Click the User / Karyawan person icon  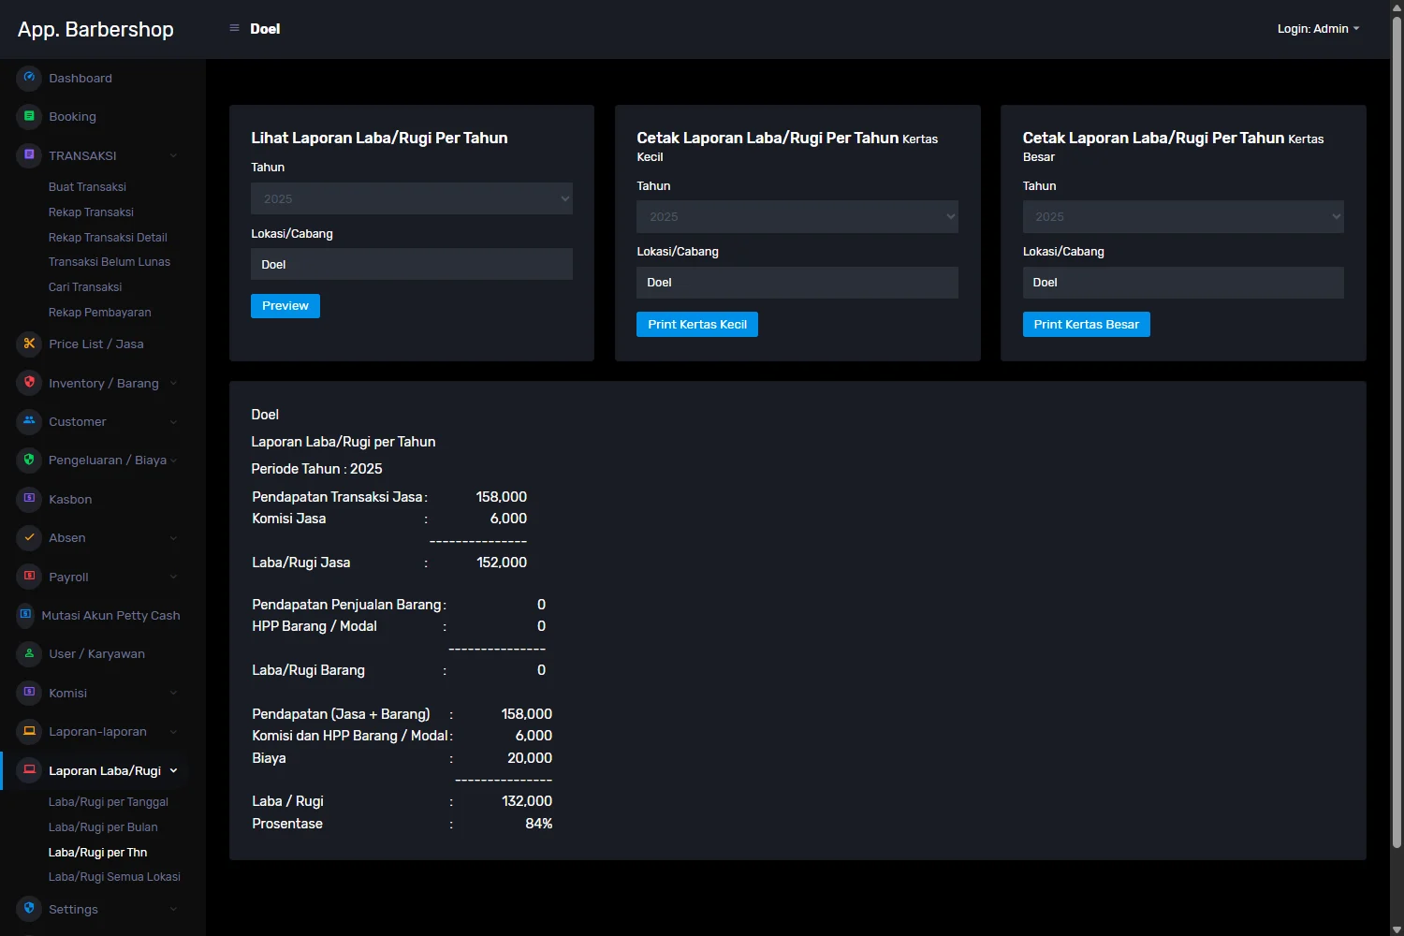(x=29, y=653)
